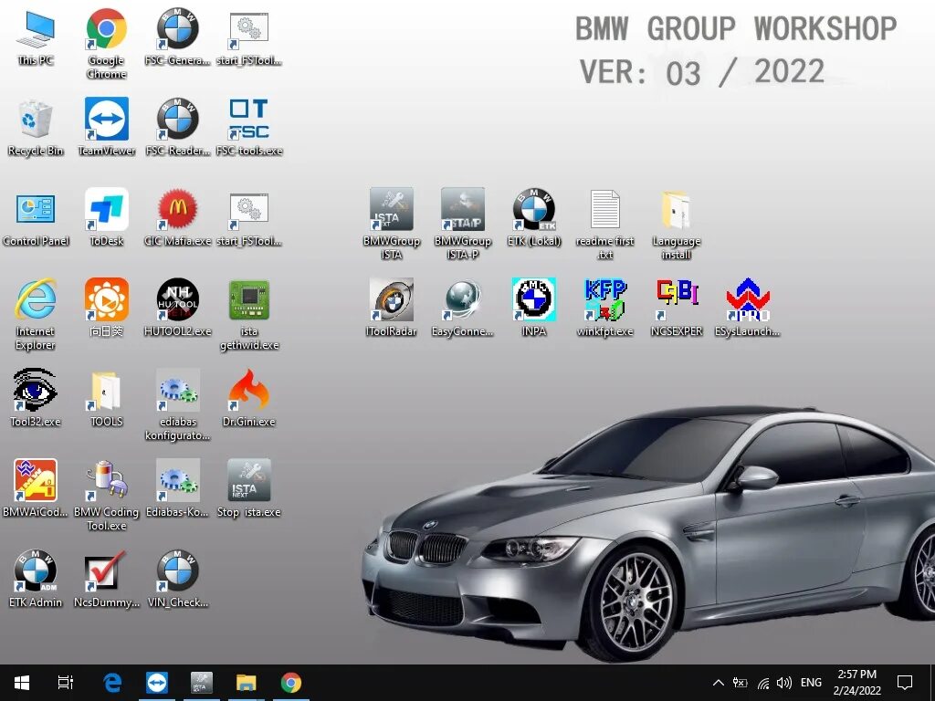Open This PC desktop icon

[36, 37]
